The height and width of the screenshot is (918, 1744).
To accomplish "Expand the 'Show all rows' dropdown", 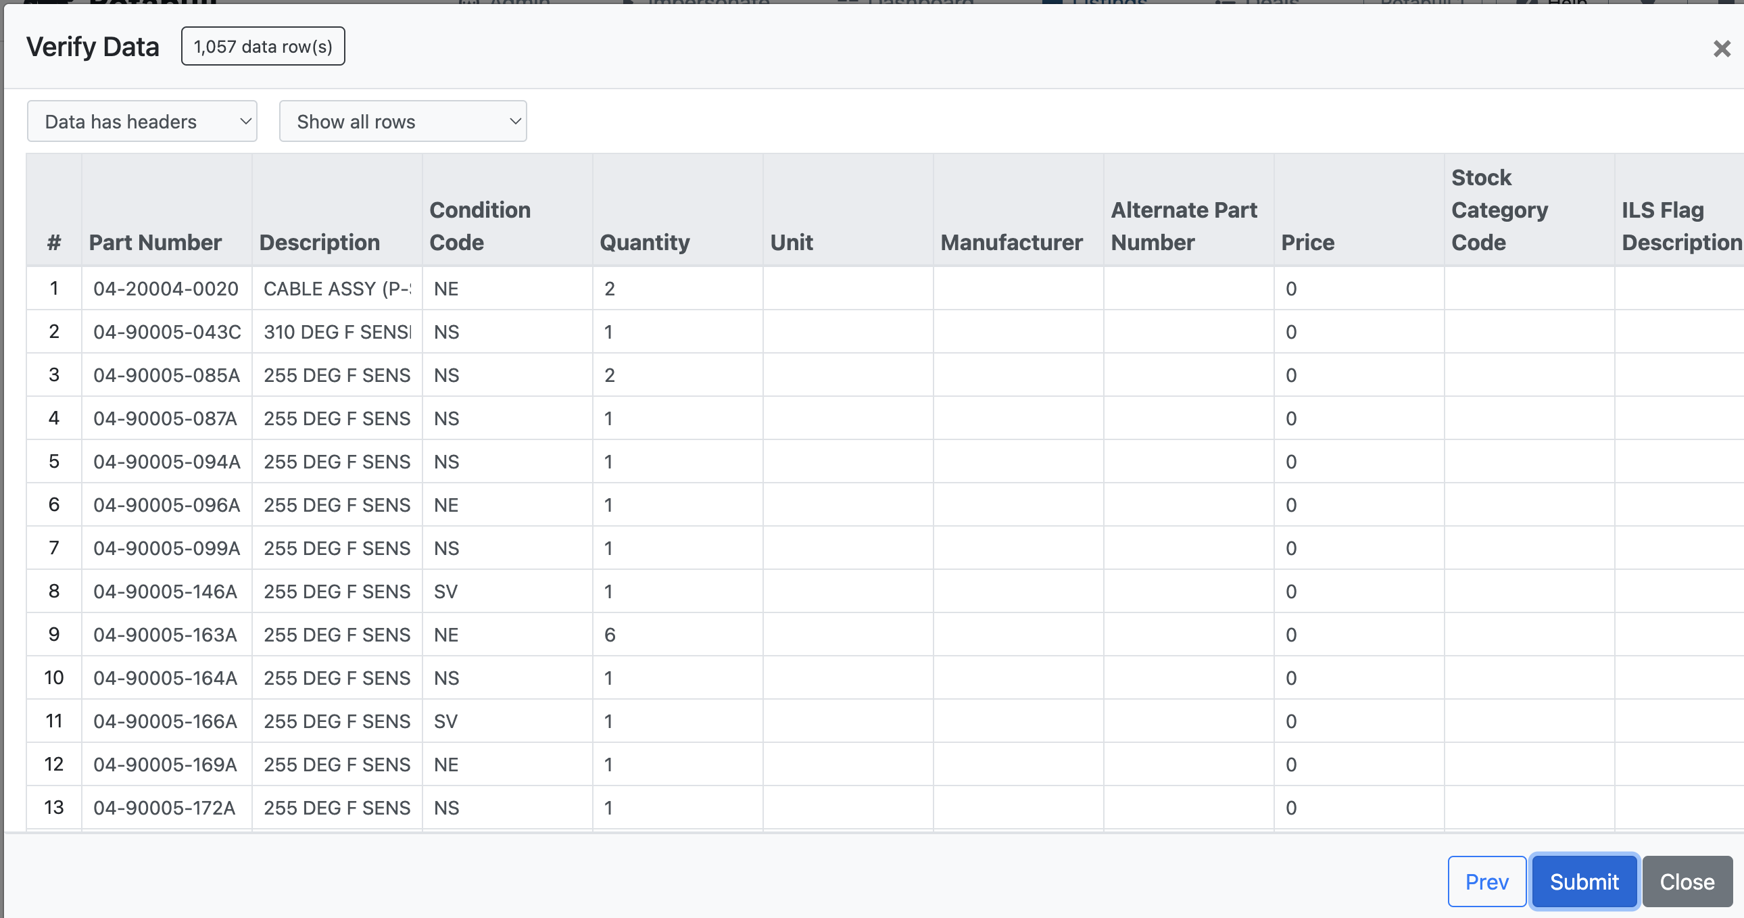I will (x=403, y=122).
